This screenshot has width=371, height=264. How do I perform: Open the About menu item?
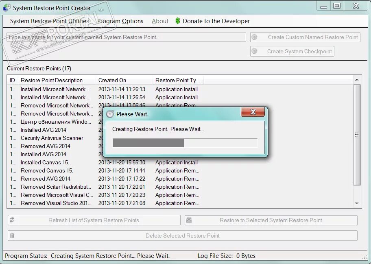pyautogui.click(x=160, y=21)
